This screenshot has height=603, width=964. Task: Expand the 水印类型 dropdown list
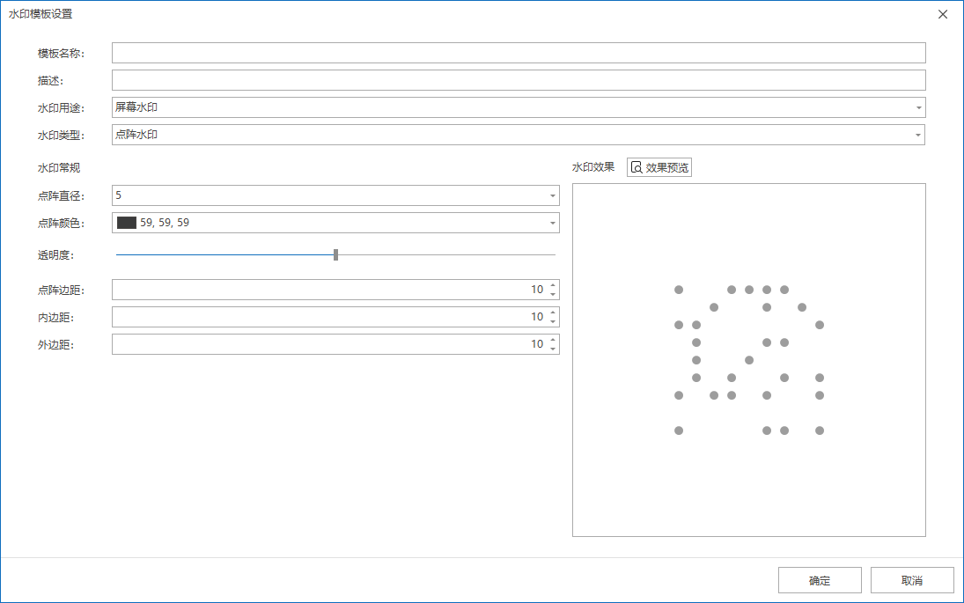tap(918, 135)
